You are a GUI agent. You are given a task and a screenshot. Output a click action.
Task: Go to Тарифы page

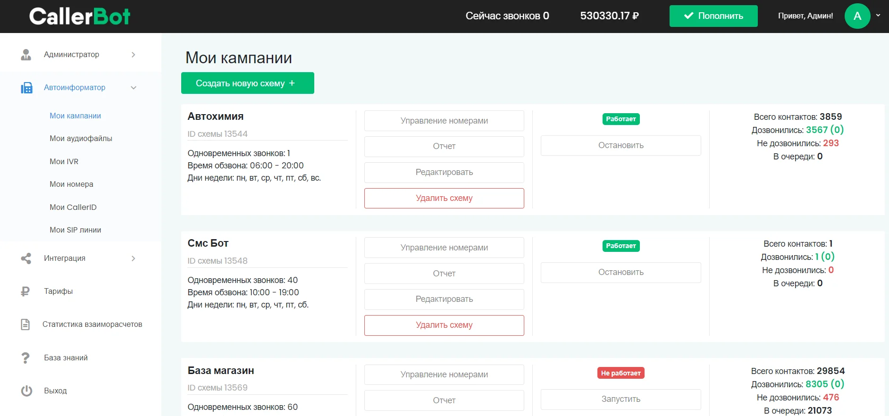coord(59,291)
